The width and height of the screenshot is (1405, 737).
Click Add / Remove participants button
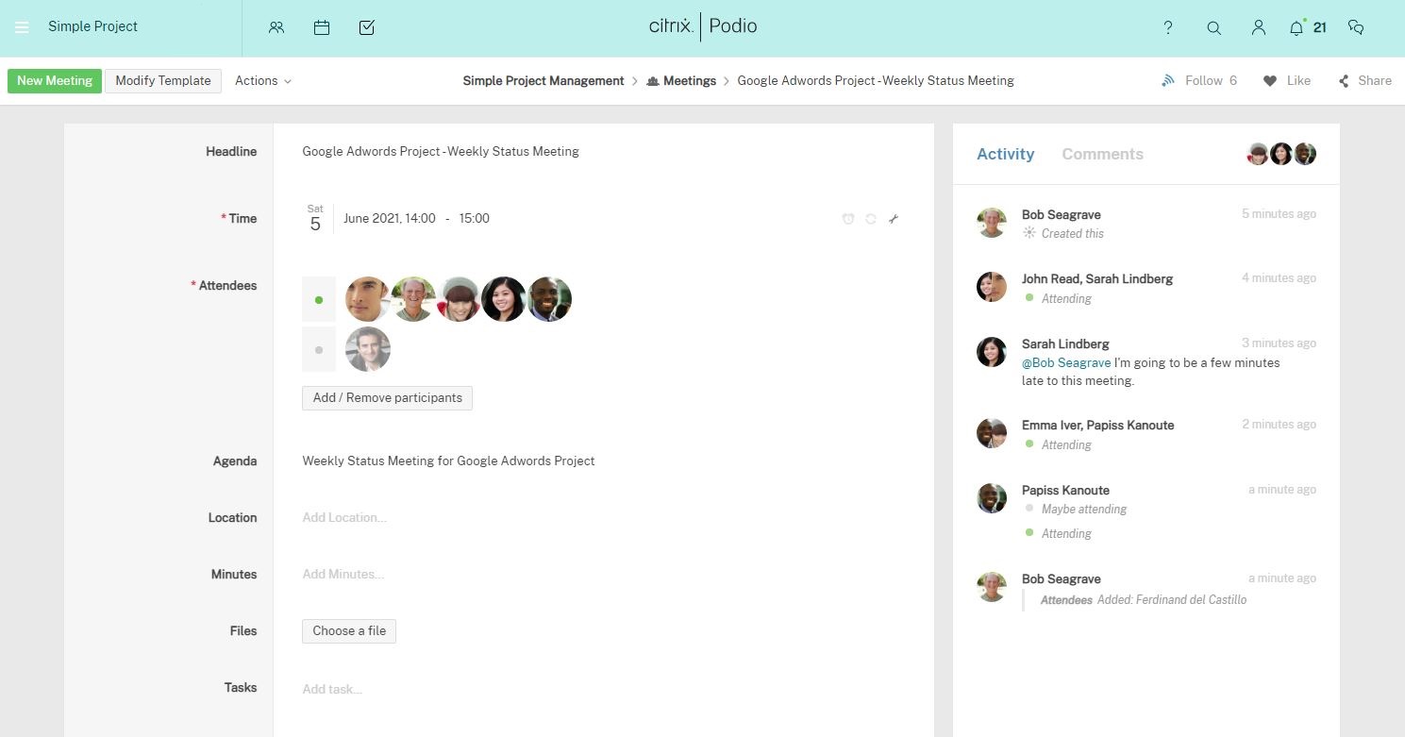387,398
